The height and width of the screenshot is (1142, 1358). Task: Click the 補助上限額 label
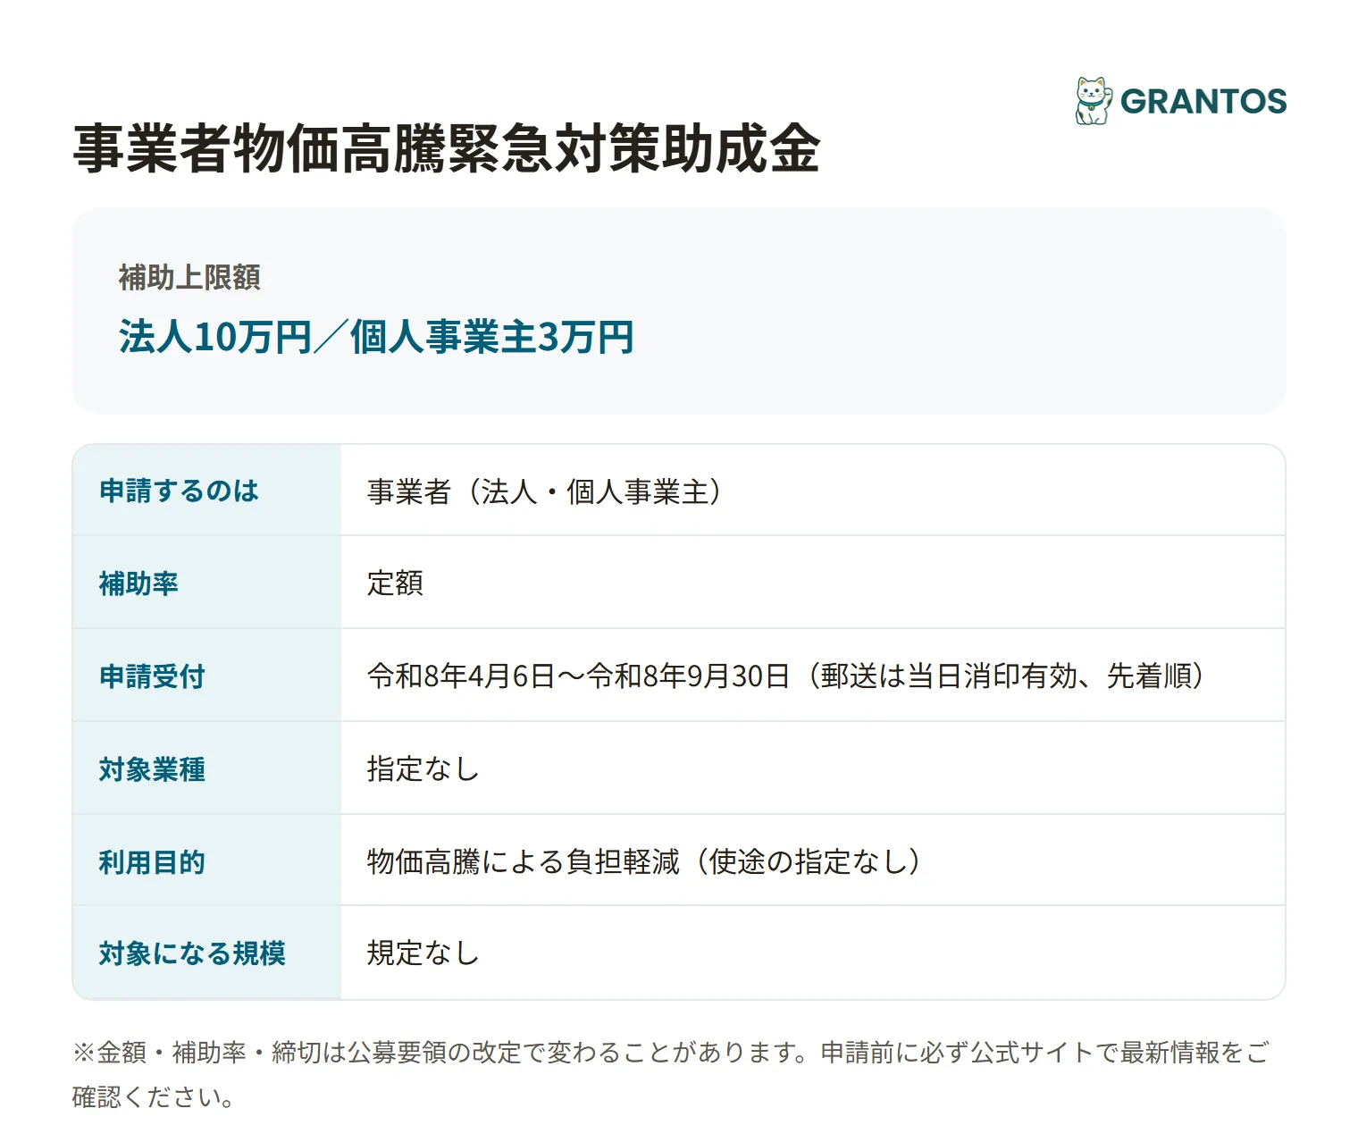tap(189, 277)
